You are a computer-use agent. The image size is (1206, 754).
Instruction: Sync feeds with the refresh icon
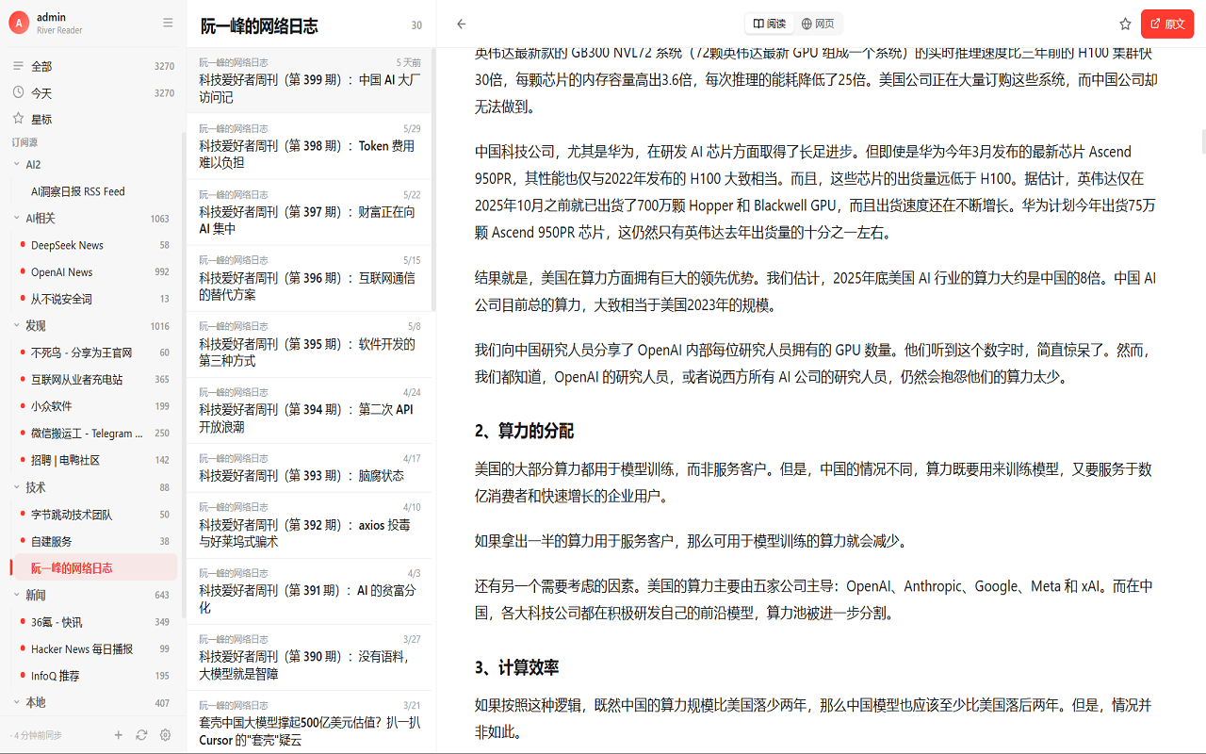pyautogui.click(x=141, y=735)
